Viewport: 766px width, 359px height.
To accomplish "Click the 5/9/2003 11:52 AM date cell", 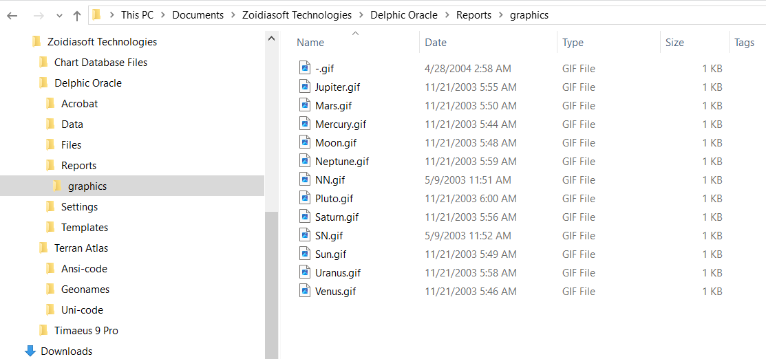I will [468, 235].
